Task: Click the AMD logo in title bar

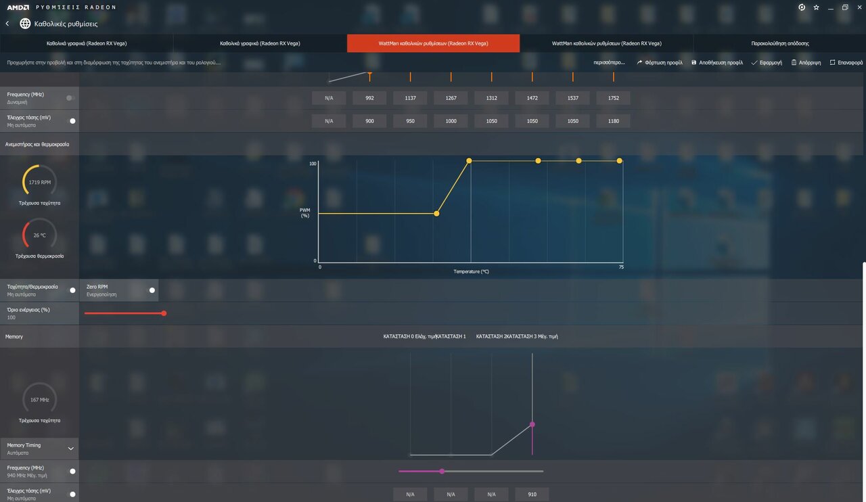Action: coord(18,7)
